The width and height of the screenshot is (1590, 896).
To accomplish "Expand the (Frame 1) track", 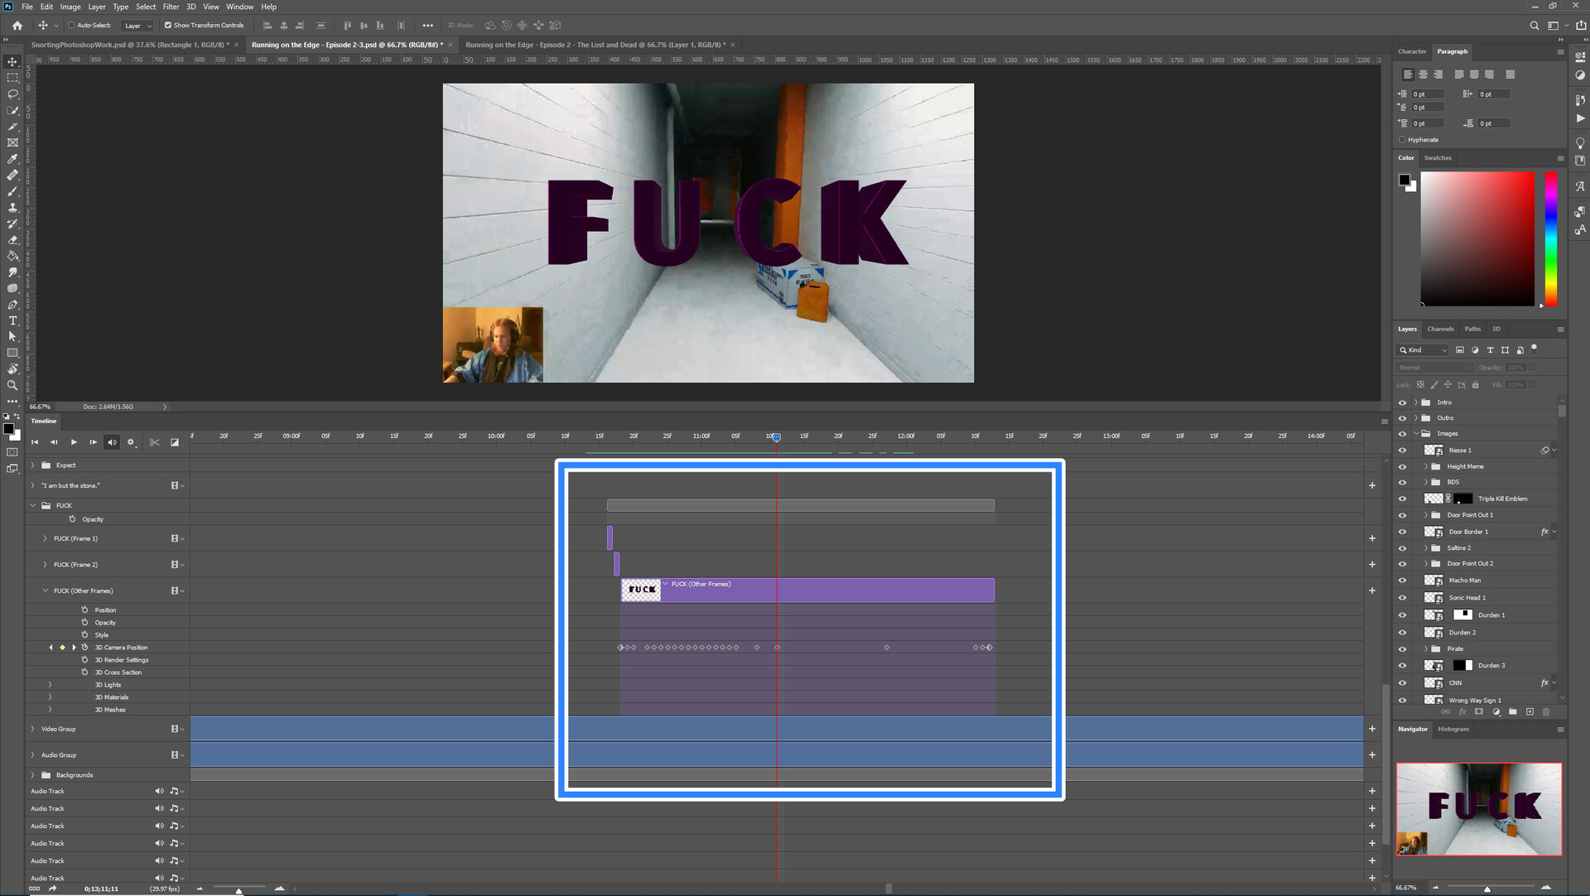I will [x=45, y=539].
